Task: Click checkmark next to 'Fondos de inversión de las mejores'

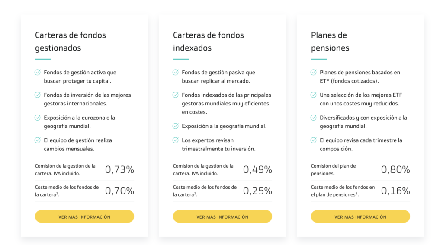Action: [x=38, y=95]
